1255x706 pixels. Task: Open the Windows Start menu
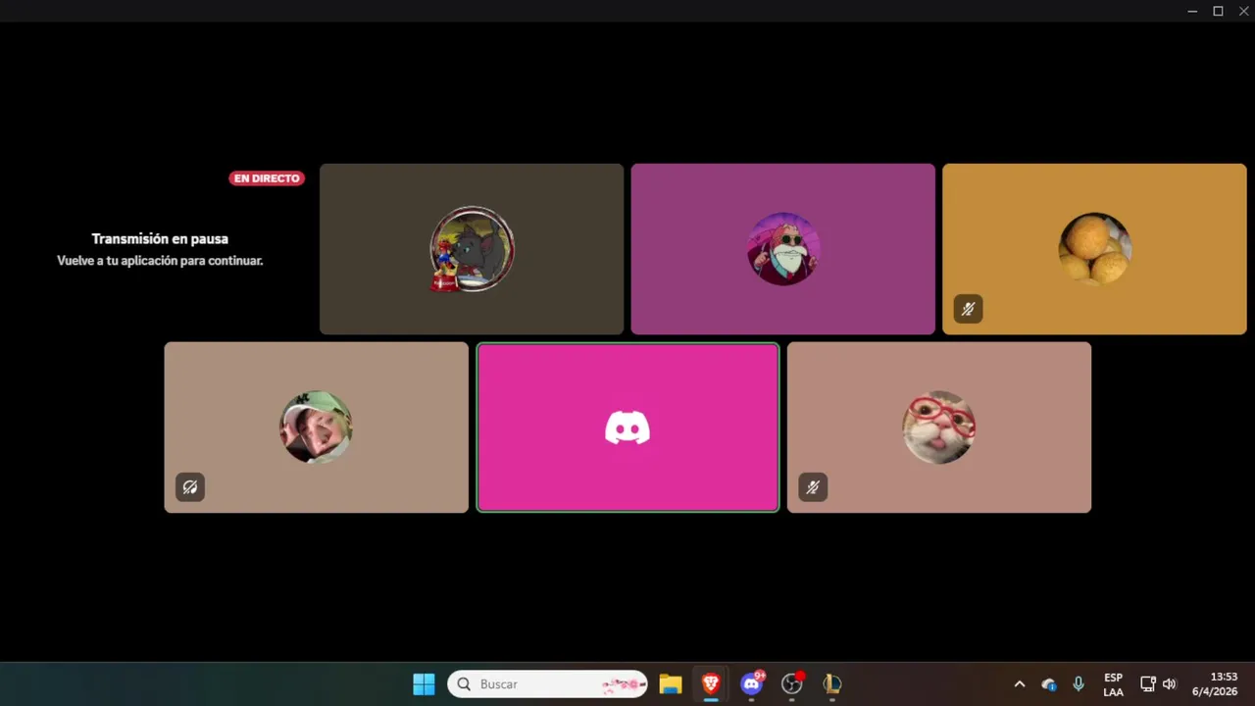pos(424,683)
